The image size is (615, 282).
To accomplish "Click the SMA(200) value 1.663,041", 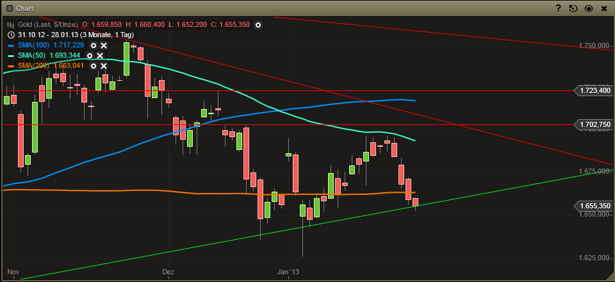I will pyautogui.click(x=69, y=65).
